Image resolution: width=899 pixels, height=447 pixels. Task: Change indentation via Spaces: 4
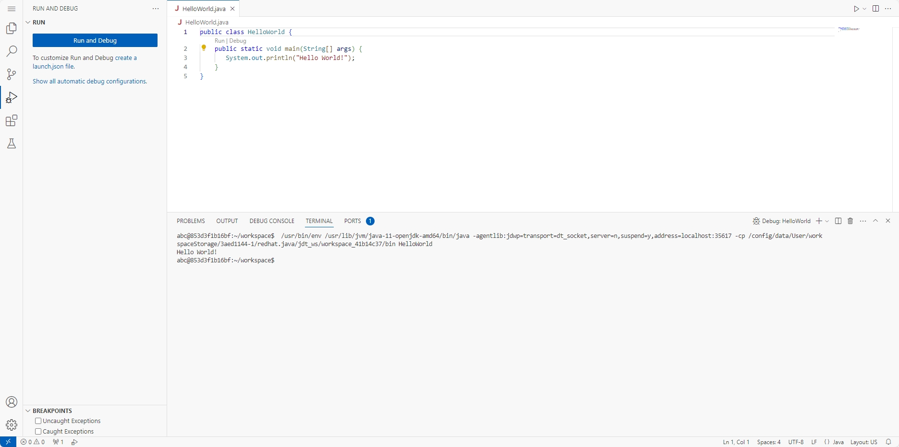point(769,442)
